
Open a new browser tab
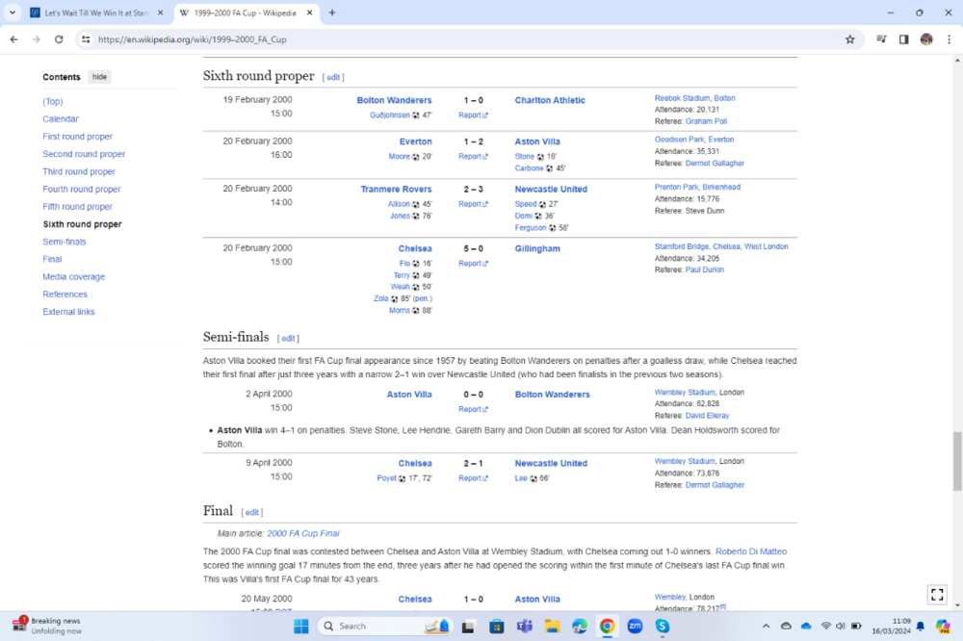click(332, 13)
